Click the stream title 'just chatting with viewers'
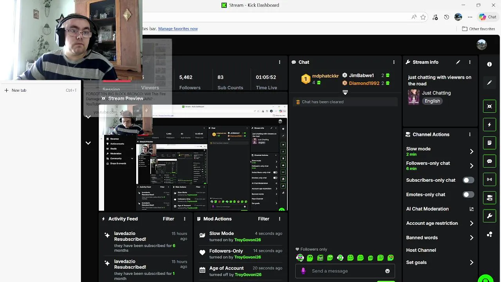 440,80
